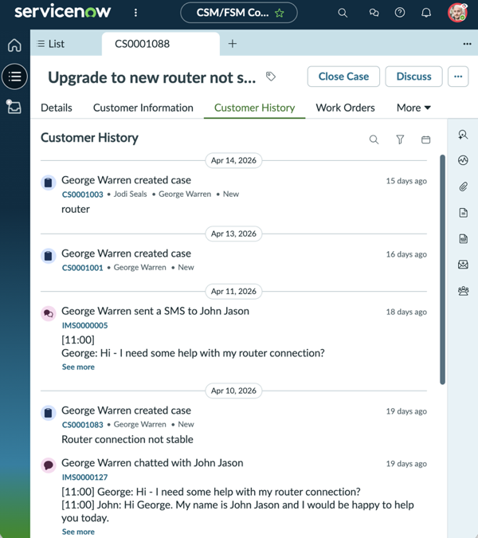Click "George Warren sent a SMS to John Jason"

pos(155,311)
